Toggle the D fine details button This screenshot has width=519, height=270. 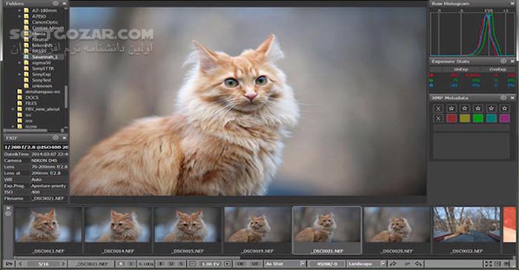point(171,264)
